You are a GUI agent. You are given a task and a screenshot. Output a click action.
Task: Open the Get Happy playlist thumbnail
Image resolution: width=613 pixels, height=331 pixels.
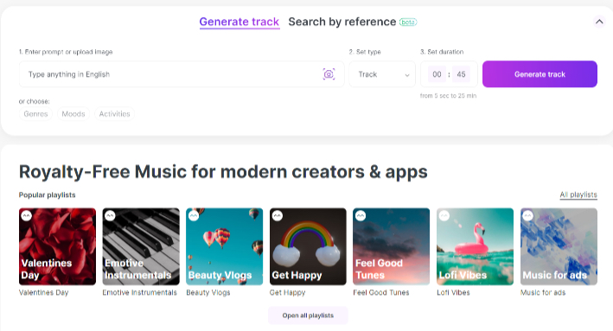pos(308,246)
